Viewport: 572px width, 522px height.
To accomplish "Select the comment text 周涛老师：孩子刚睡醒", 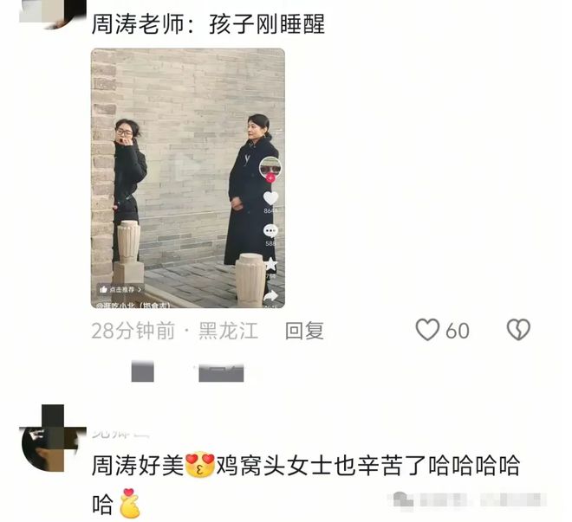I will click(208, 24).
